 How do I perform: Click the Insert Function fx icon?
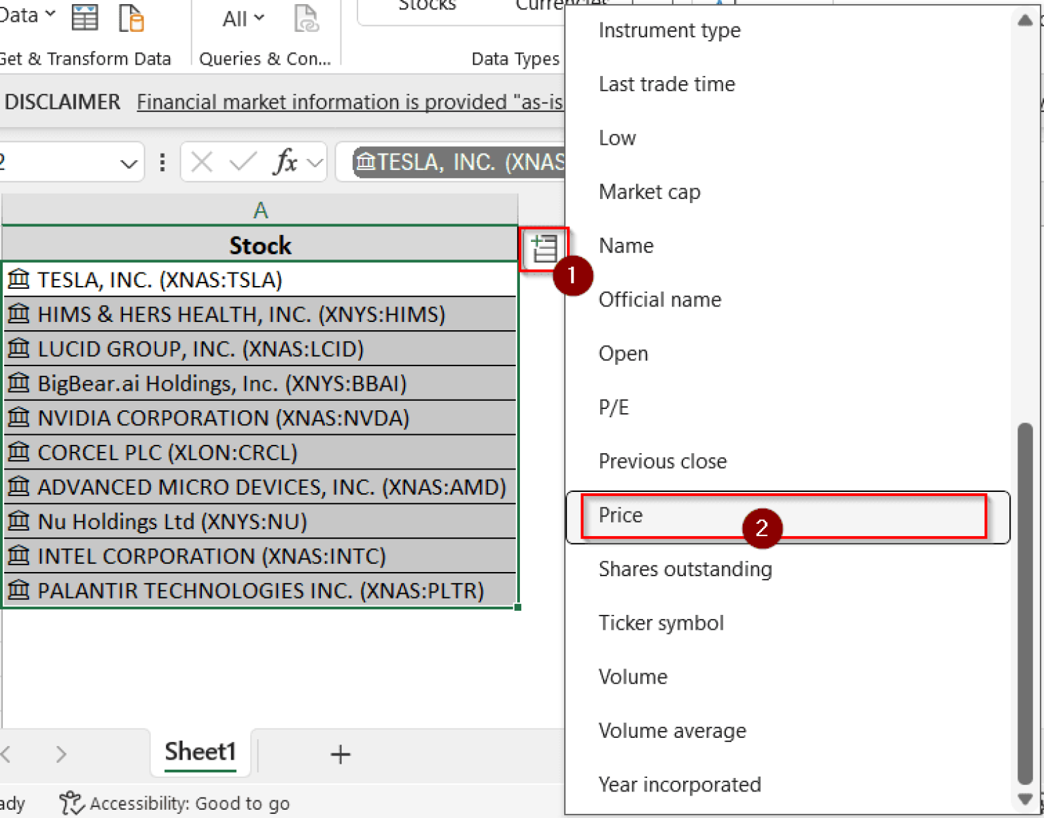pos(287,162)
